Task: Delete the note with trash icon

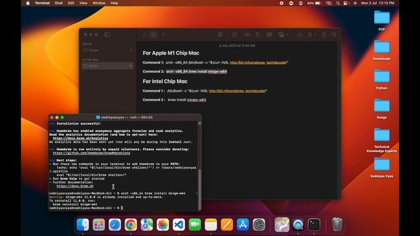Action: click(220, 35)
